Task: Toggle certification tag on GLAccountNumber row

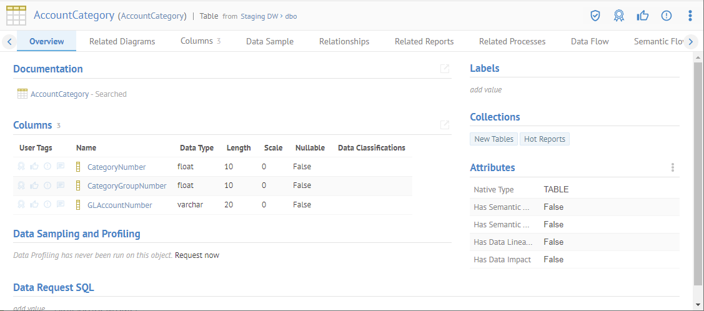Action: point(21,205)
